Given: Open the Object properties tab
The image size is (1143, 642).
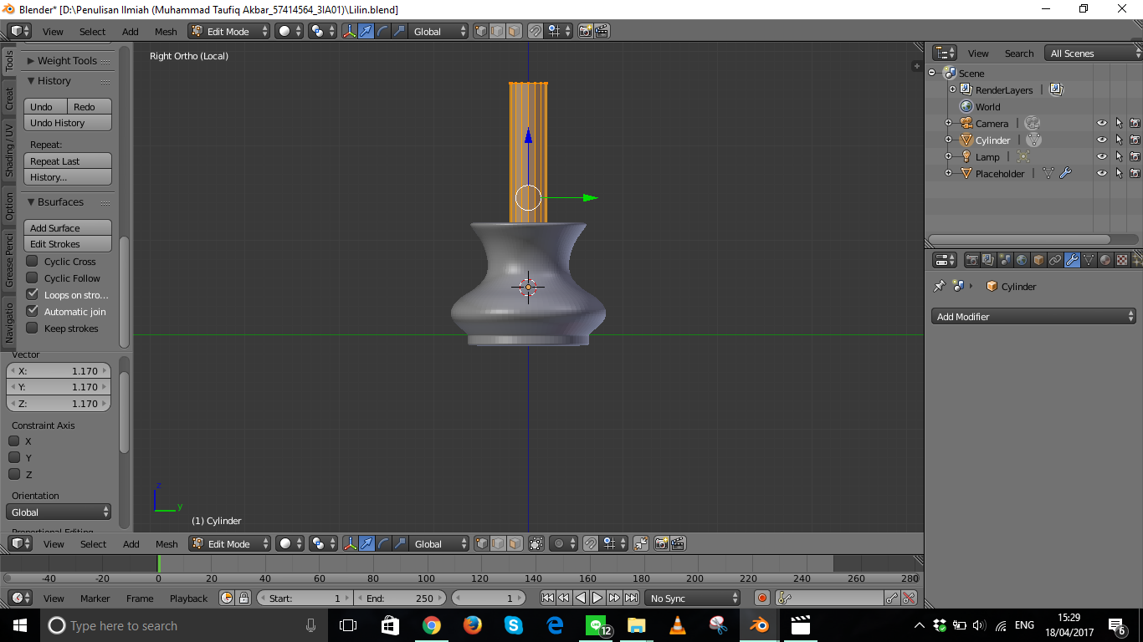Looking at the screenshot, I should [x=1038, y=260].
